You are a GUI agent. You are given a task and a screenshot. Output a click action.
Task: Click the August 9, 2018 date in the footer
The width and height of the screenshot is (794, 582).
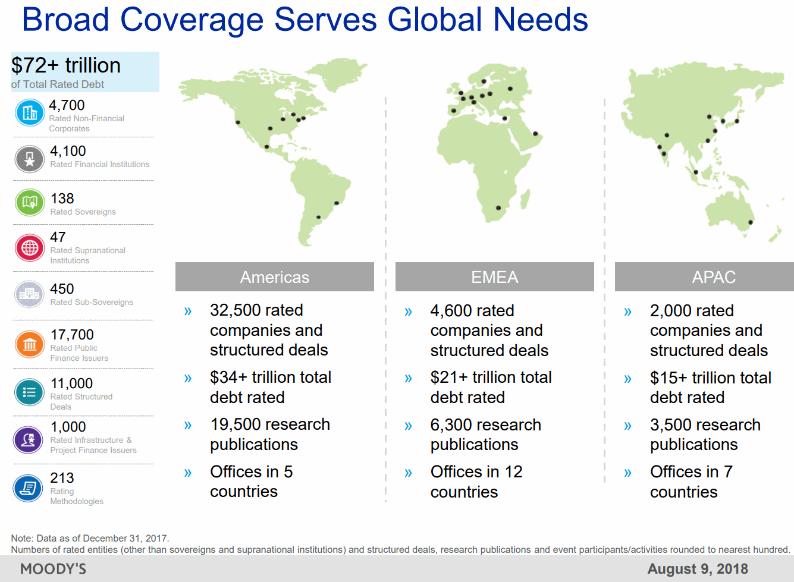698,569
